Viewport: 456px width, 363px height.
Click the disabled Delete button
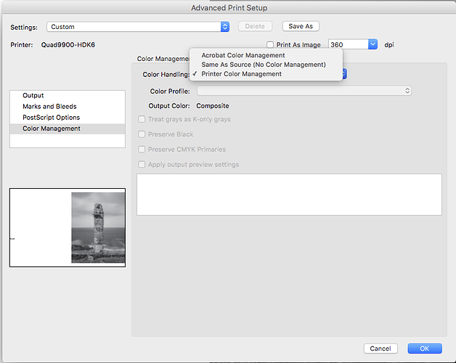[x=255, y=26]
